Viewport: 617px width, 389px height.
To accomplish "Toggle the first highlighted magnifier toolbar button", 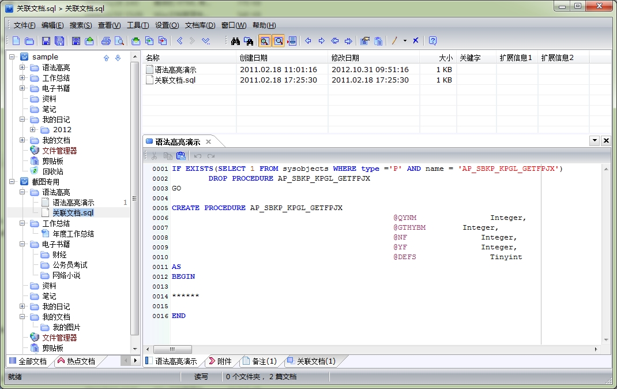I will [265, 41].
